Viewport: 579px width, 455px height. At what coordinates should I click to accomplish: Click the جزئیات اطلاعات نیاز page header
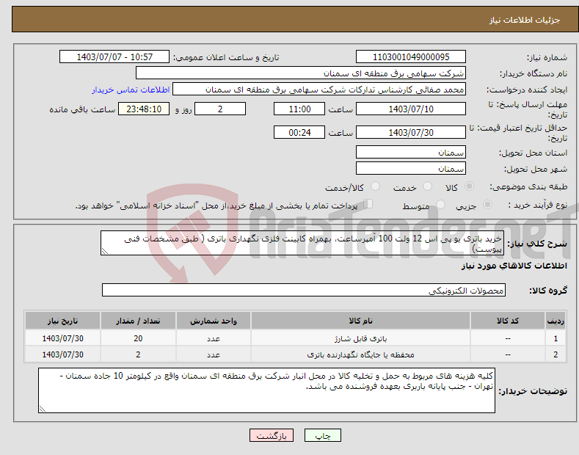[525, 20]
